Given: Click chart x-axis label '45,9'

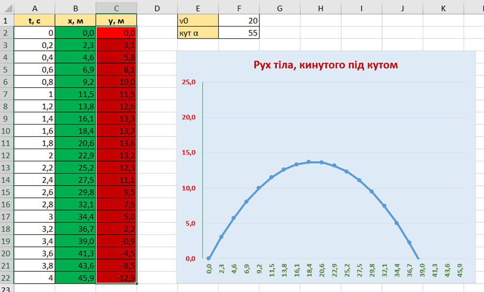Looking at the screenshot, I should 460,270.
